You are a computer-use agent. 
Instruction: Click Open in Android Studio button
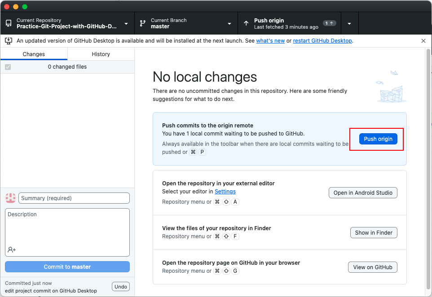tap(363, 192)
